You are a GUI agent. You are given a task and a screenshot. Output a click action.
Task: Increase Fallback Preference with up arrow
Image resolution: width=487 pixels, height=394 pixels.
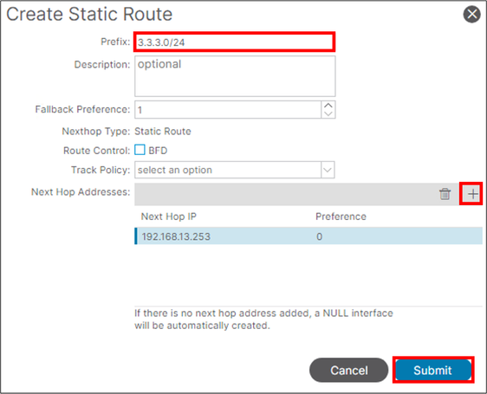pos(328,106)
